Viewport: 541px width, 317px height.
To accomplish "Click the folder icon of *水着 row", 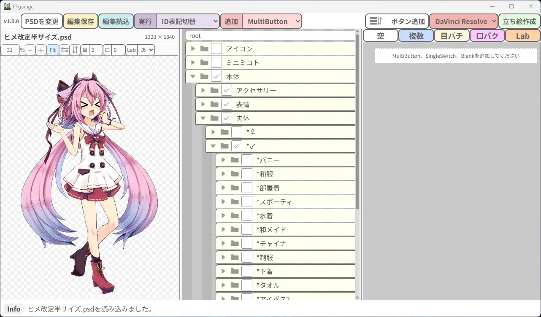I will coord(235,215).
